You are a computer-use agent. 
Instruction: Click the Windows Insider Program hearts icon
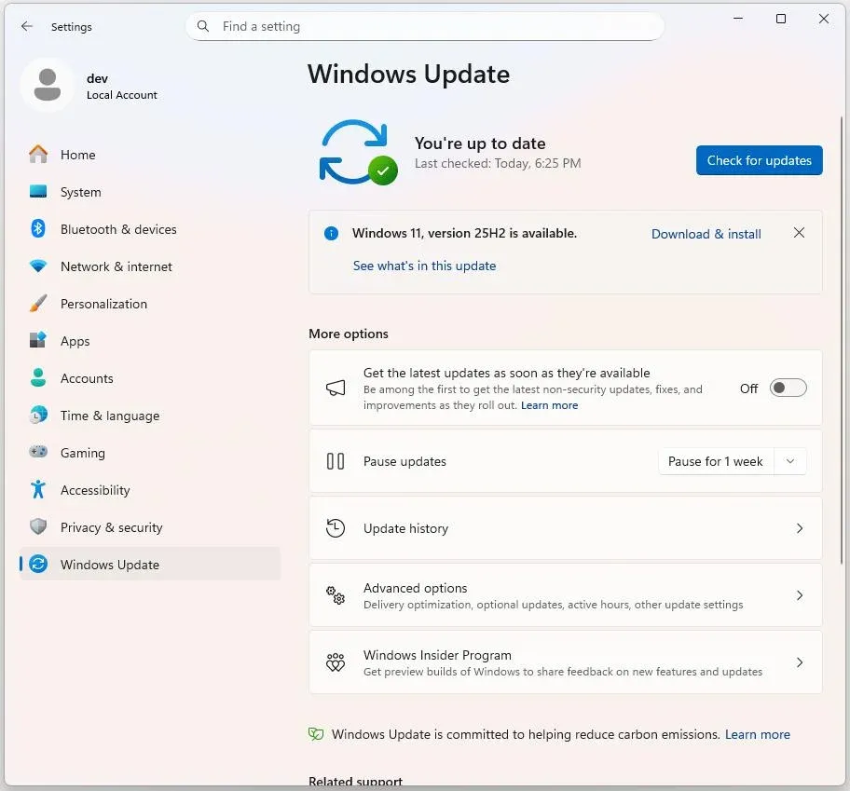coord(336,662)
